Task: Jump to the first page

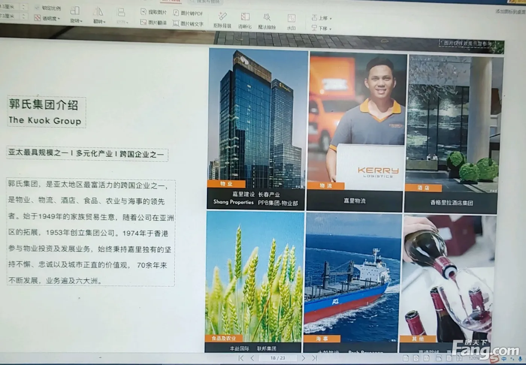Action: [x=241, y=358]
